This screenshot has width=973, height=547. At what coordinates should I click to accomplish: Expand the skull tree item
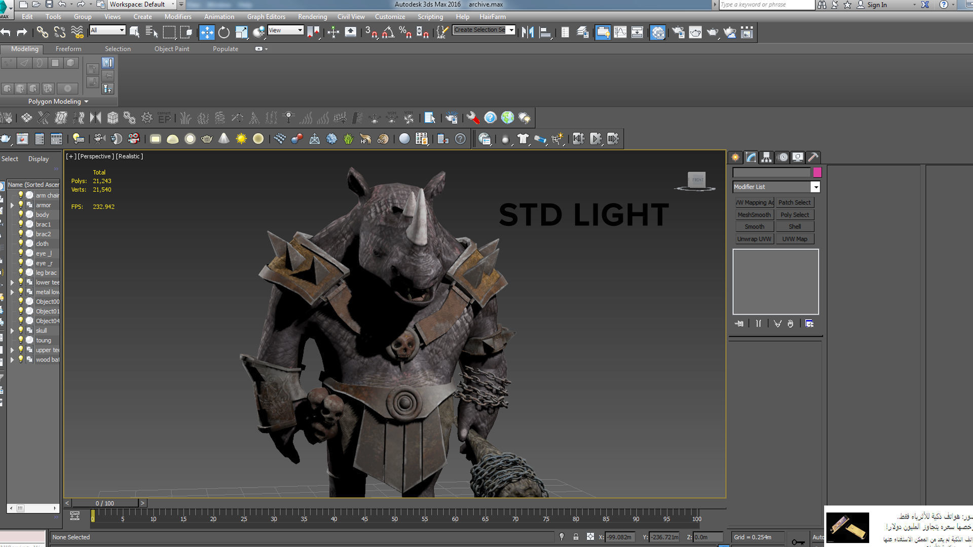click(12, 331)
